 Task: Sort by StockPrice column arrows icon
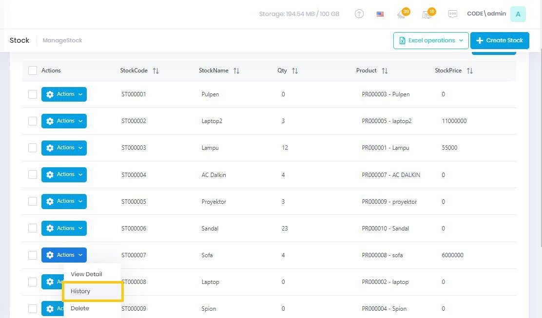pos(469,71)
